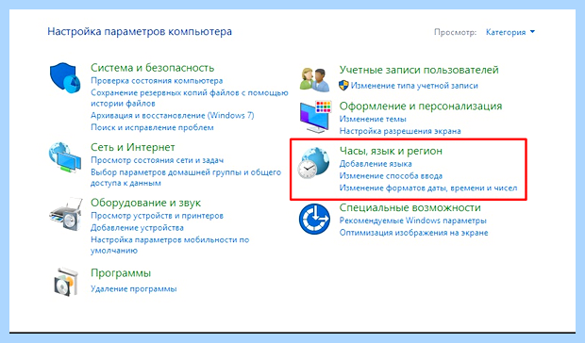Open Просмотр устройств и принтеров link

pos(157,216)
